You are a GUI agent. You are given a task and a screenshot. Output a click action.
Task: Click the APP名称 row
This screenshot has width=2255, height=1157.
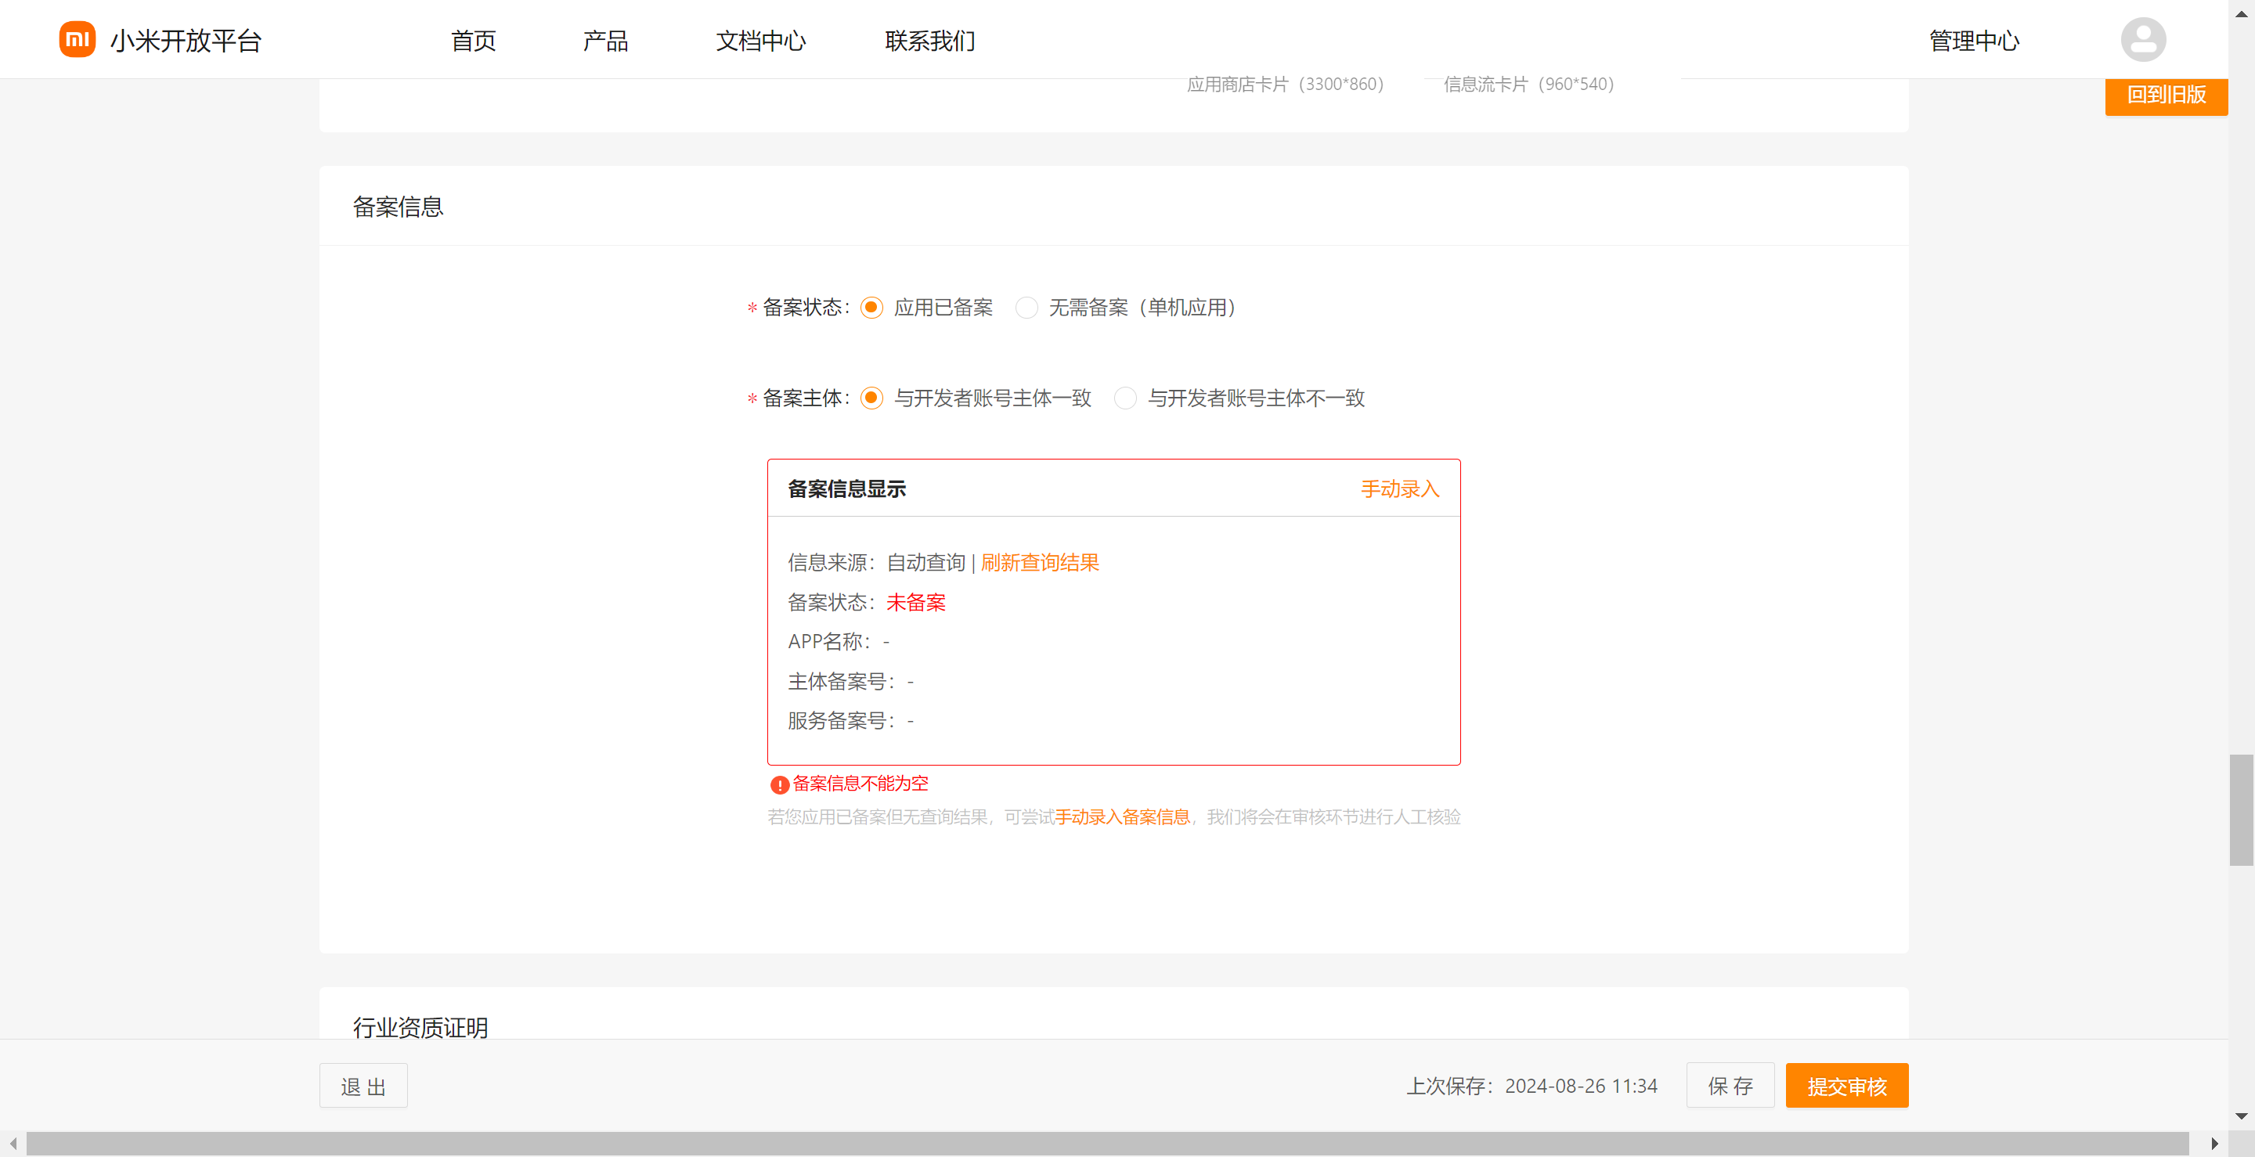[838, 641]
